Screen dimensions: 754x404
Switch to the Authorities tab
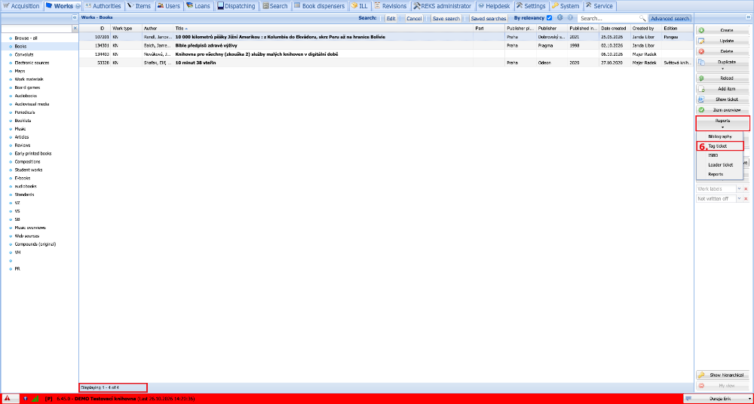coord(103,6)
